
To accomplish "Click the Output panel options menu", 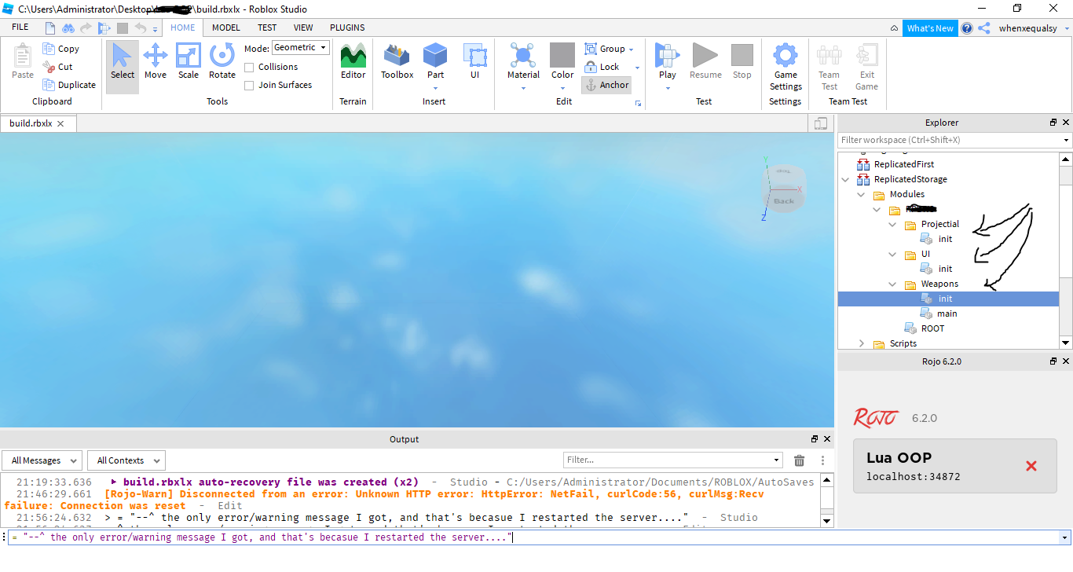I will click(x=823, y=460).
